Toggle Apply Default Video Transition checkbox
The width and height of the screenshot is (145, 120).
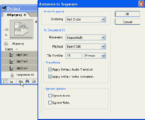50,77
